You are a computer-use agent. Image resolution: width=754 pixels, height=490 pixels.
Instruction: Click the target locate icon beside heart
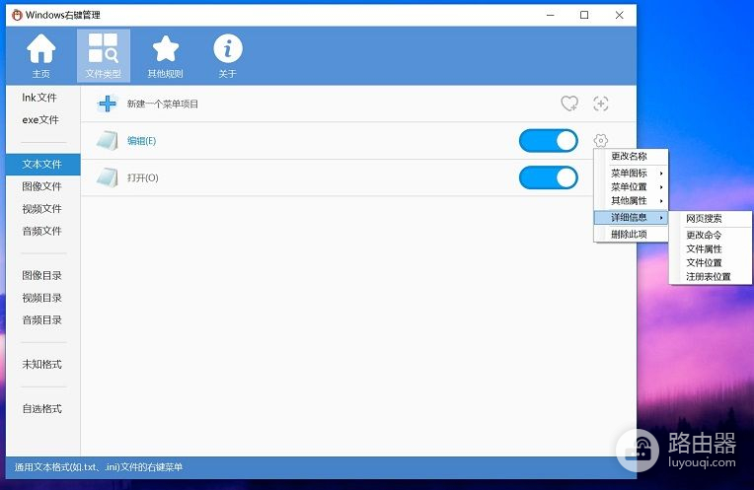[x=601, y=104]
